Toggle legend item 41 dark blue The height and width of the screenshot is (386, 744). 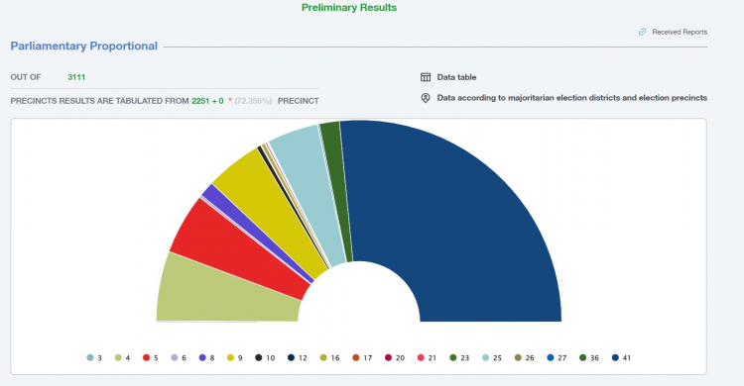[621, 358]
